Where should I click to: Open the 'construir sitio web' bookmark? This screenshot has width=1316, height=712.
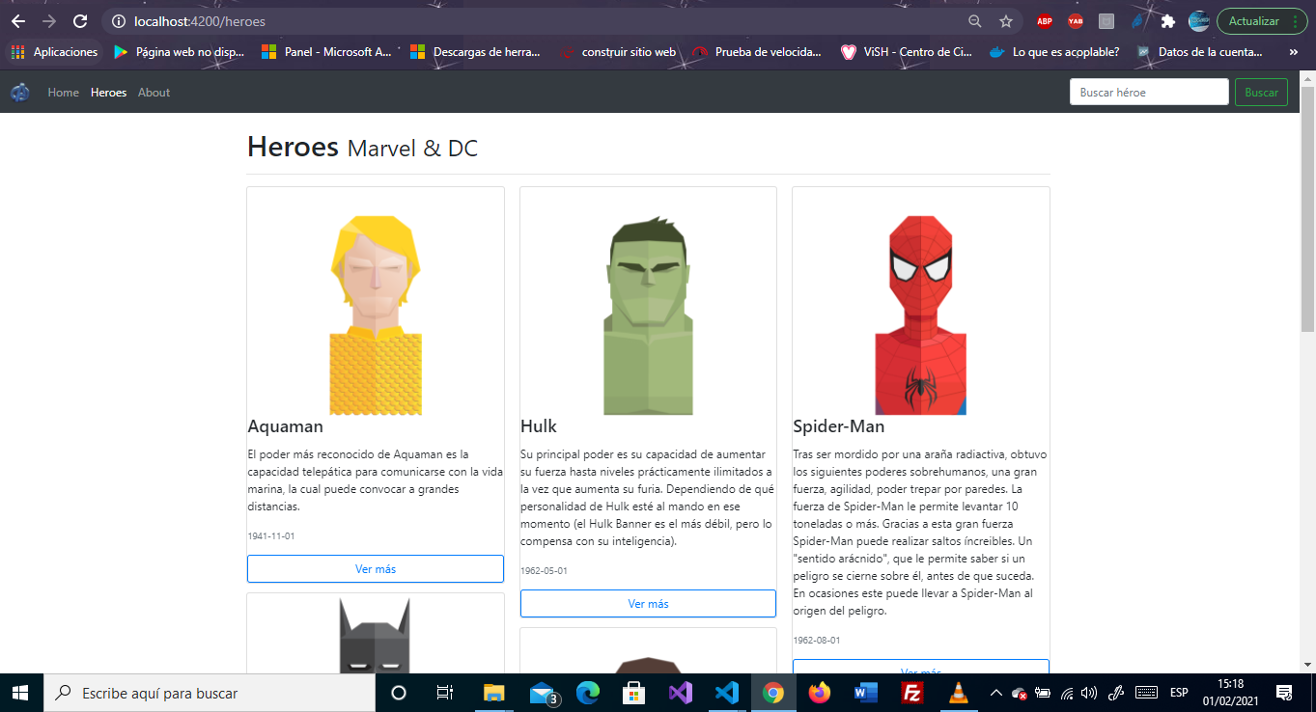[x=618, y=52]
